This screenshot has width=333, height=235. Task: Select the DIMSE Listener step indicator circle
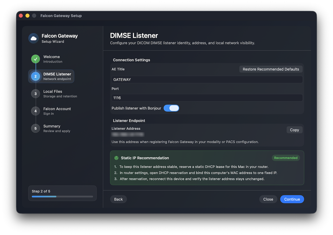pyautogui.click(x=36, y=76)
